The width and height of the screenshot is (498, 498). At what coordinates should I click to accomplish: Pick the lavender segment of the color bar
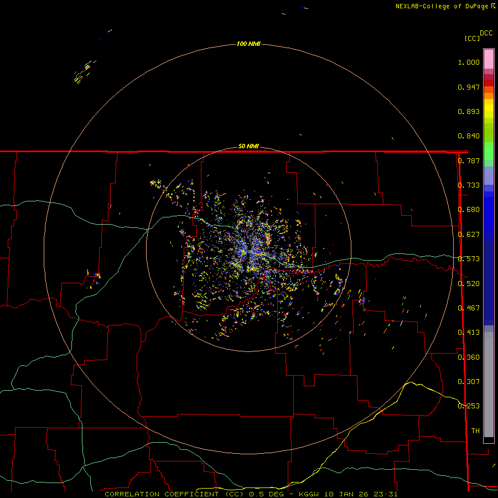pyautogui.click(x=489, y=175)
